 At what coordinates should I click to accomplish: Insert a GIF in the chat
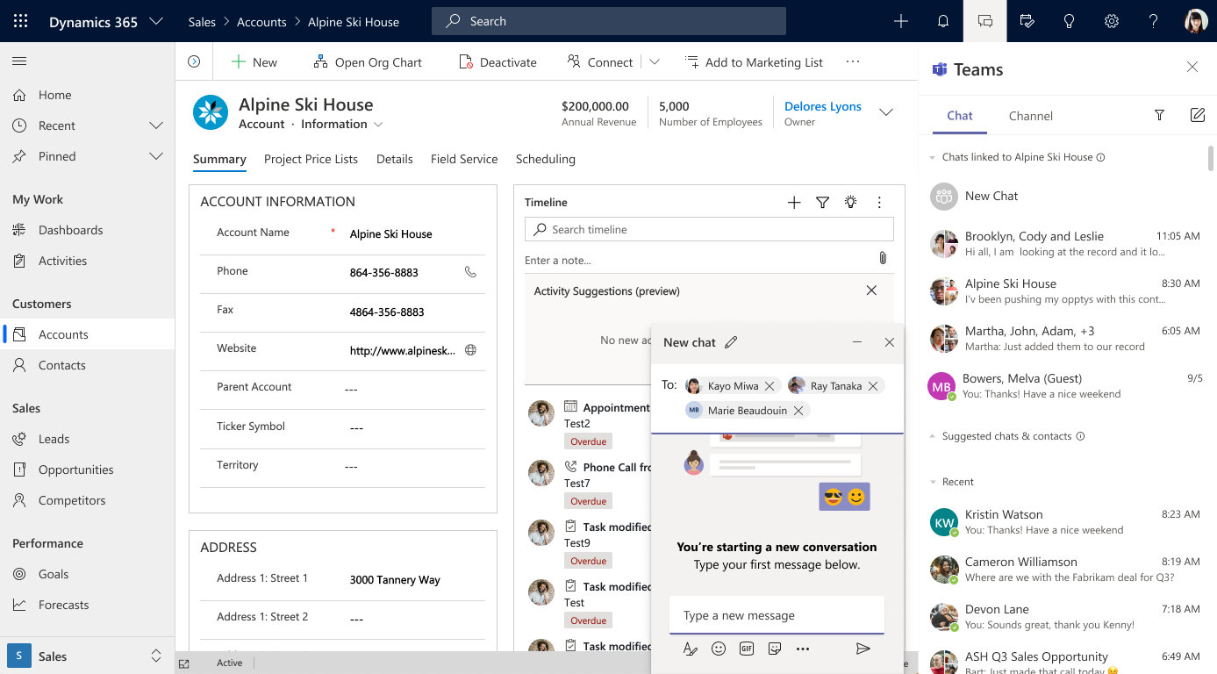(x=747, y=649)
